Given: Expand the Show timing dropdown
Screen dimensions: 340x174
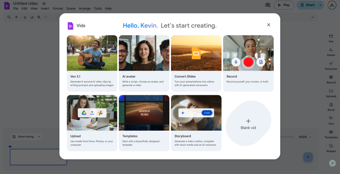Looking at the screenshot, I should (39, 137).
